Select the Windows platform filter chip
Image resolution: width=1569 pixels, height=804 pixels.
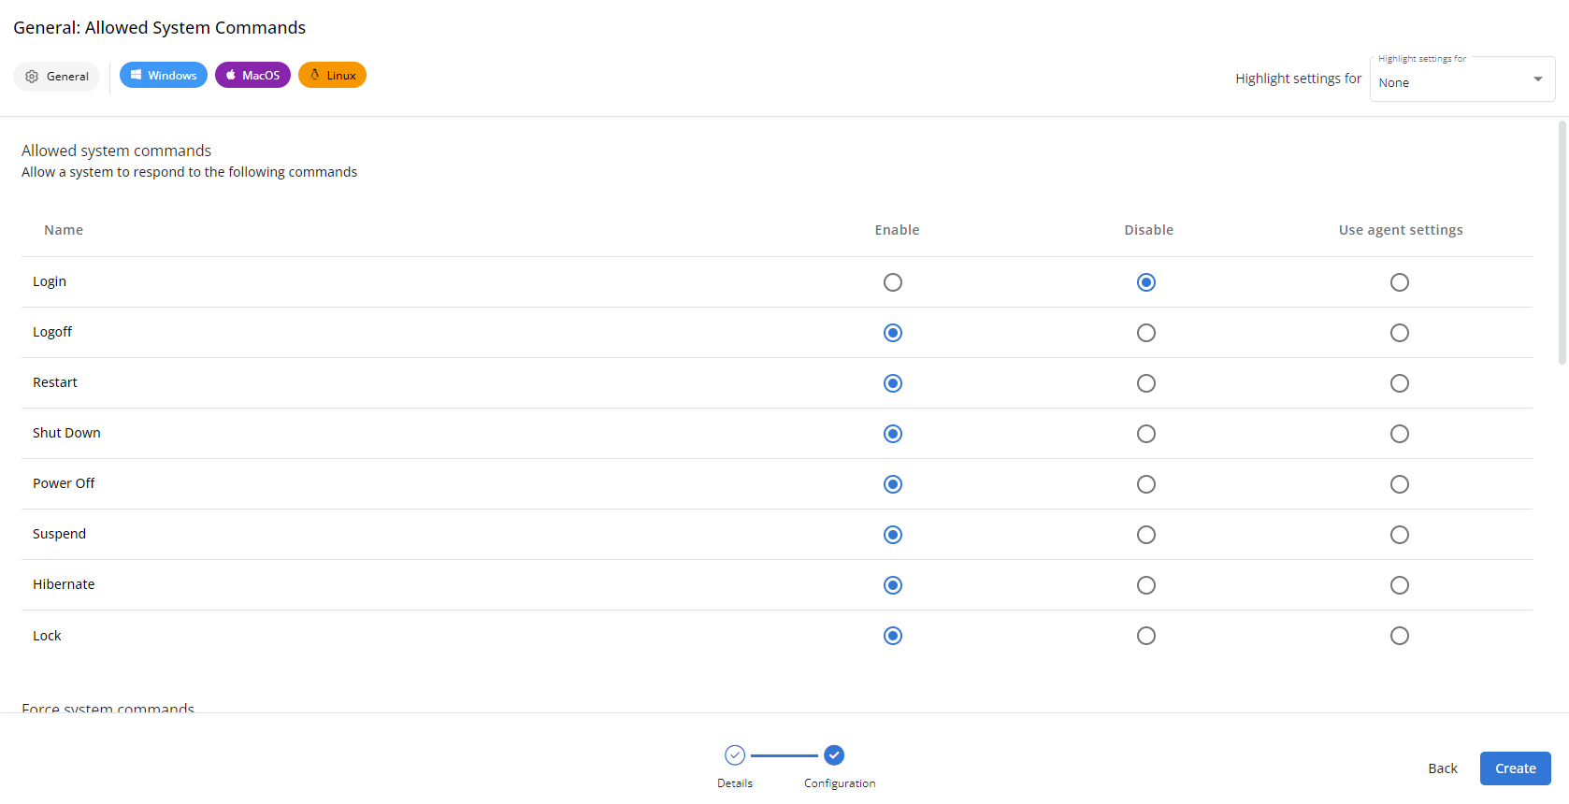pyautogui.click(x=164, y=76)
